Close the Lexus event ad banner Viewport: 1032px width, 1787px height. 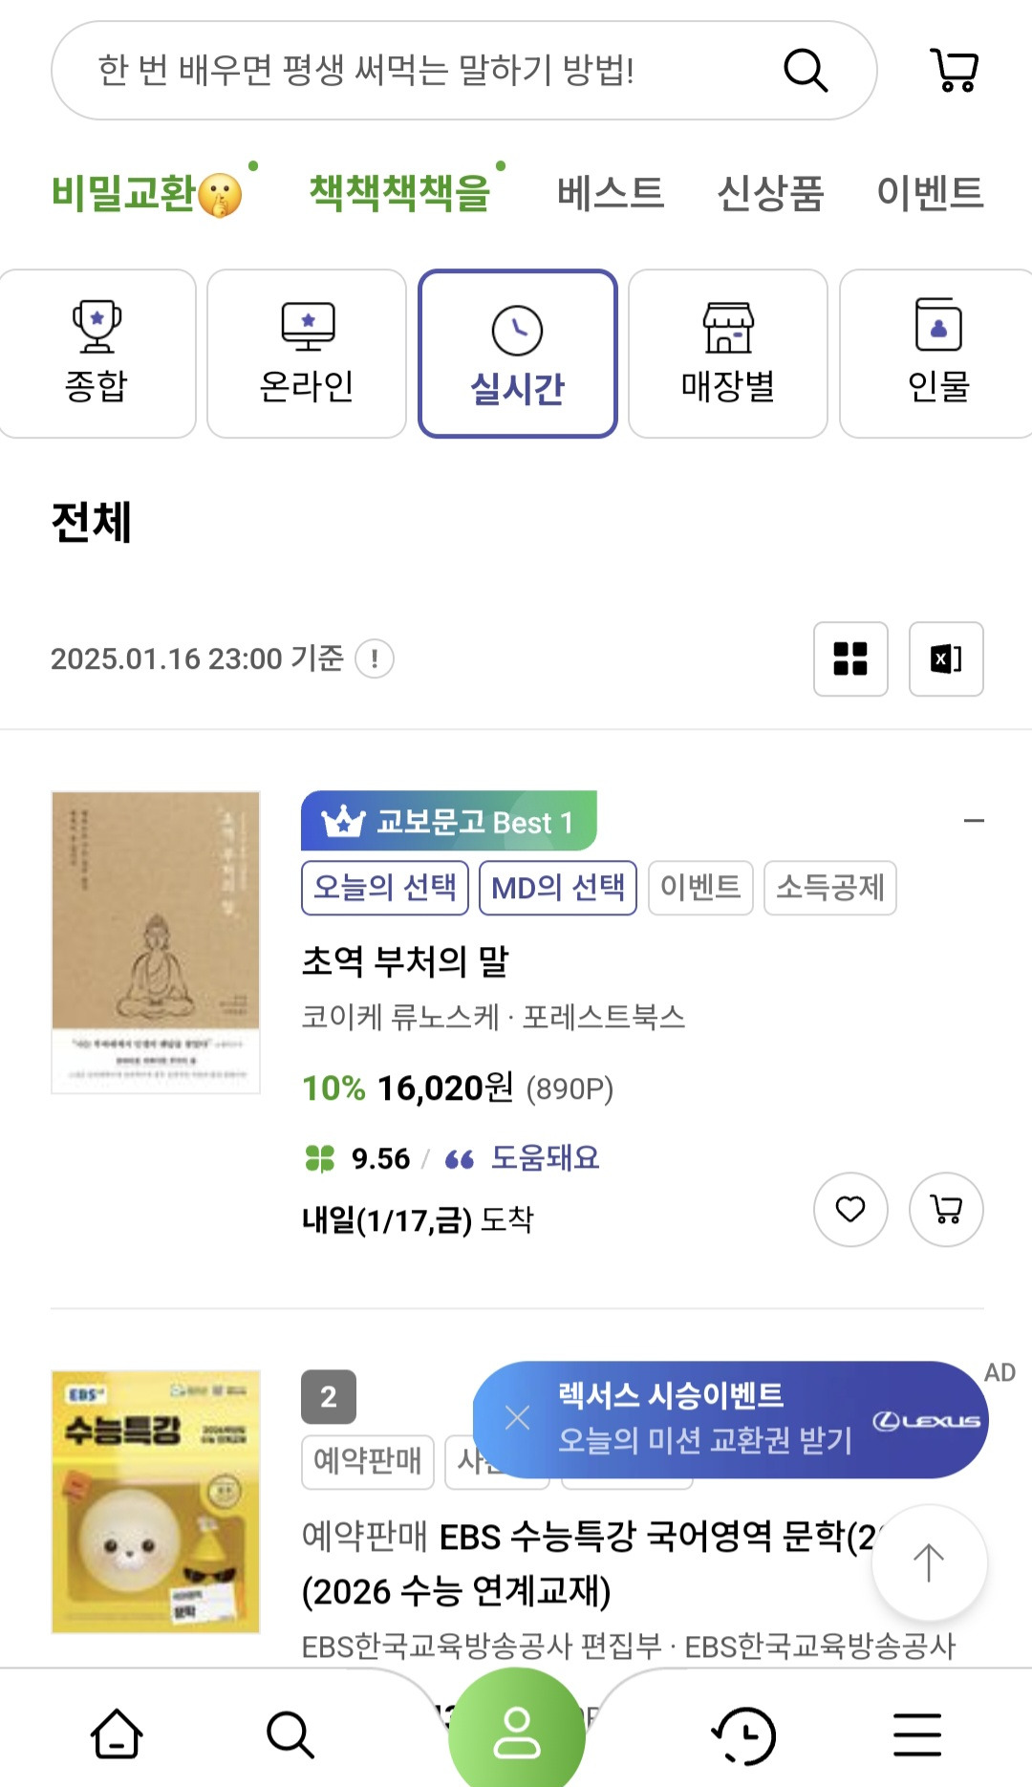(517, 1418)
